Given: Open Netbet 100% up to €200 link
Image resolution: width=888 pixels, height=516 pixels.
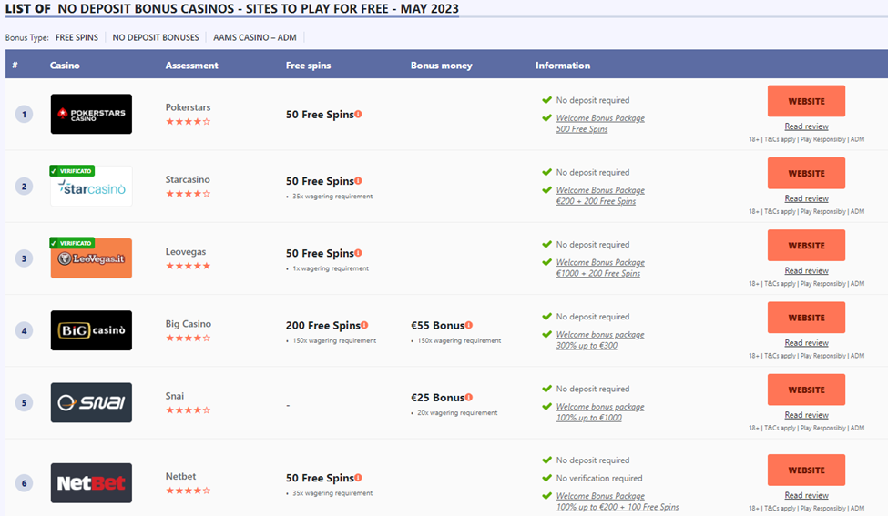Looking at the screenshot, I should [618, 501].
